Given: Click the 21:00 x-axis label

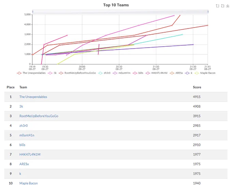Looking at the screenshot, I should point(156,68).
